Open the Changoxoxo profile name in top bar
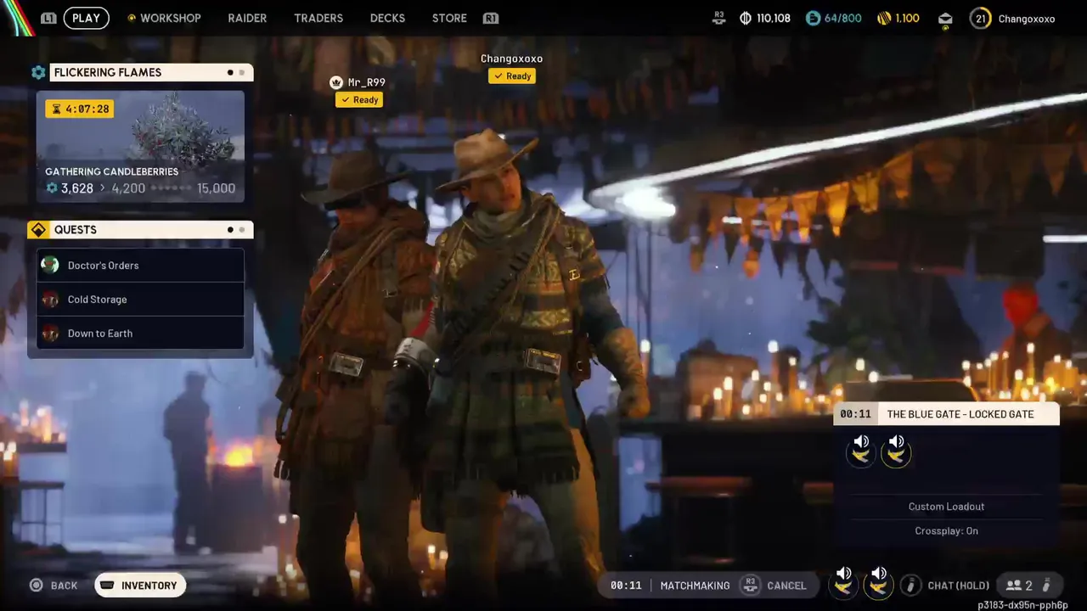This screenshot has height=611, width=1087. (1027, 19)
